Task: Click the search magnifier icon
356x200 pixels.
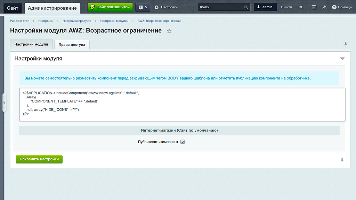Action: tap(246, 7)
